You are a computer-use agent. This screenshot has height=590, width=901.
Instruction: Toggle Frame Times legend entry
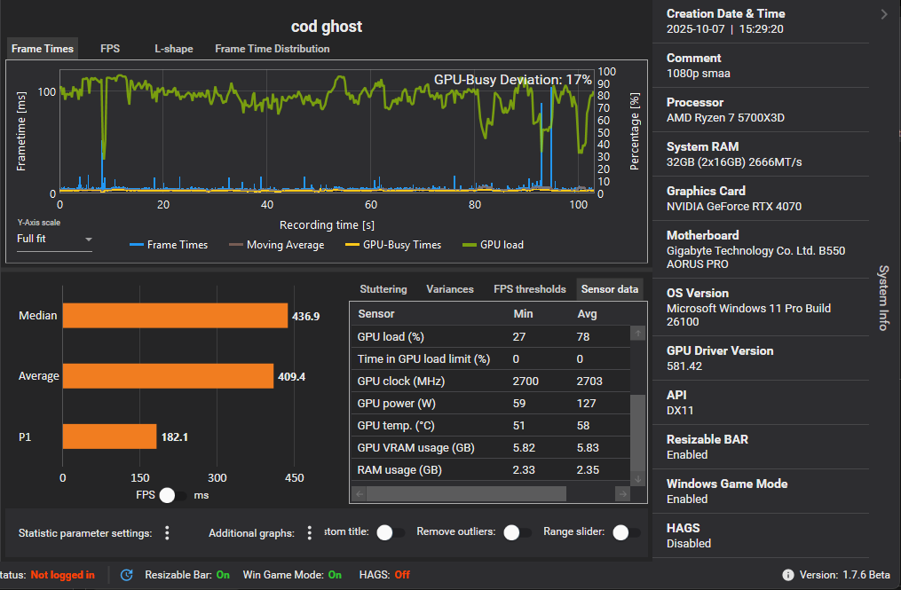tap(169, 245)
